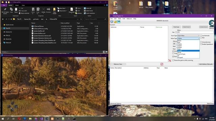This screenshot has height=121, width=216.
Task: Expand New item dropdown in Explorer
Action: [62, 8]
